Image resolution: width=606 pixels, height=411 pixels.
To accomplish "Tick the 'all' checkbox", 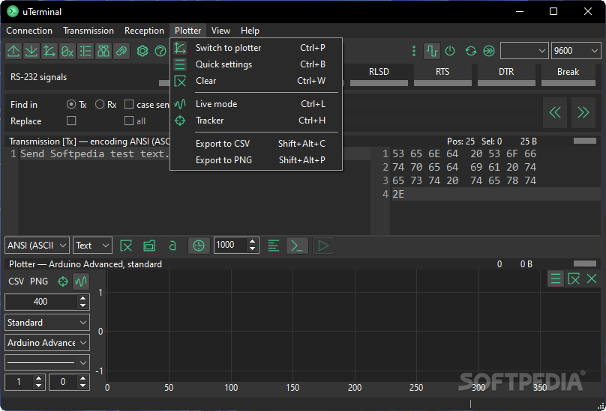I will [129, 121].
